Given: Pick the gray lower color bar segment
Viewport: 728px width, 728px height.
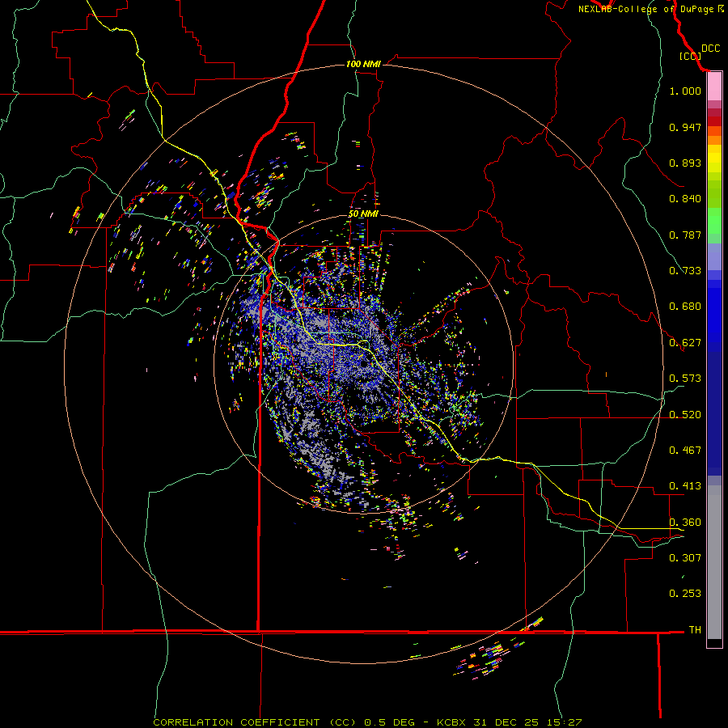Looking at the screenshot, I should 714,562.
